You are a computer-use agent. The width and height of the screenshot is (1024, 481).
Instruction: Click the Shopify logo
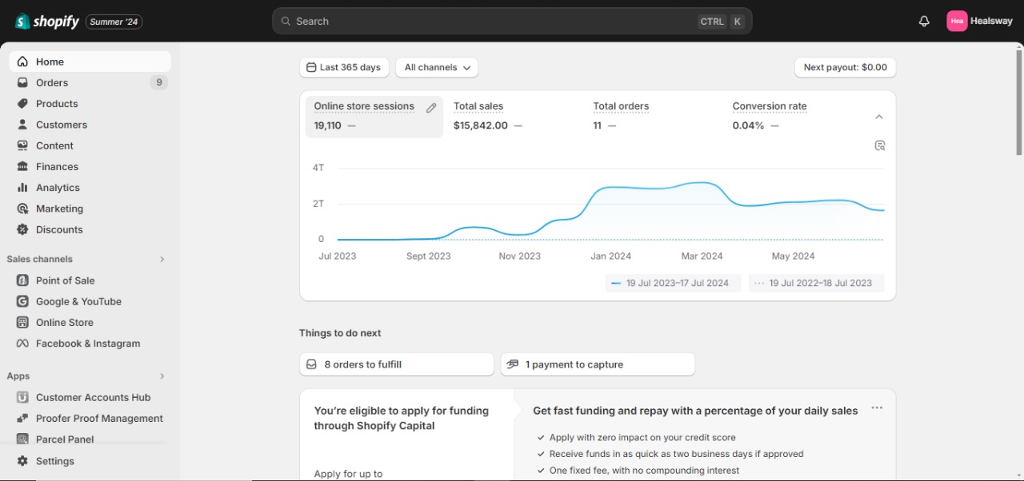tap(47, 22)
